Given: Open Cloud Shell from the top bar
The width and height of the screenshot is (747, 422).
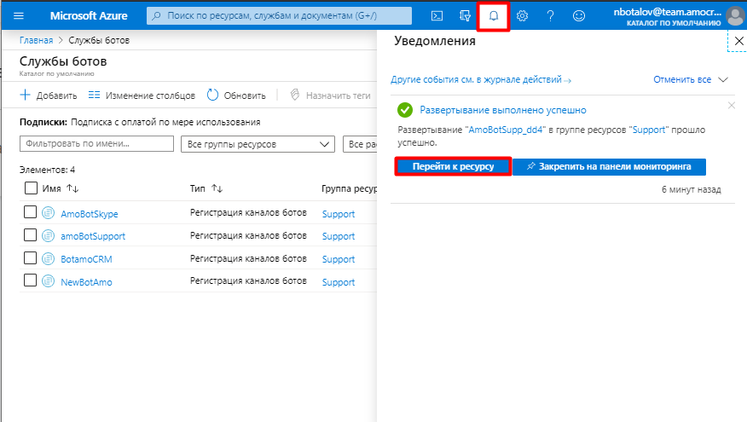Looking at the screenshot, I should 437,15.
